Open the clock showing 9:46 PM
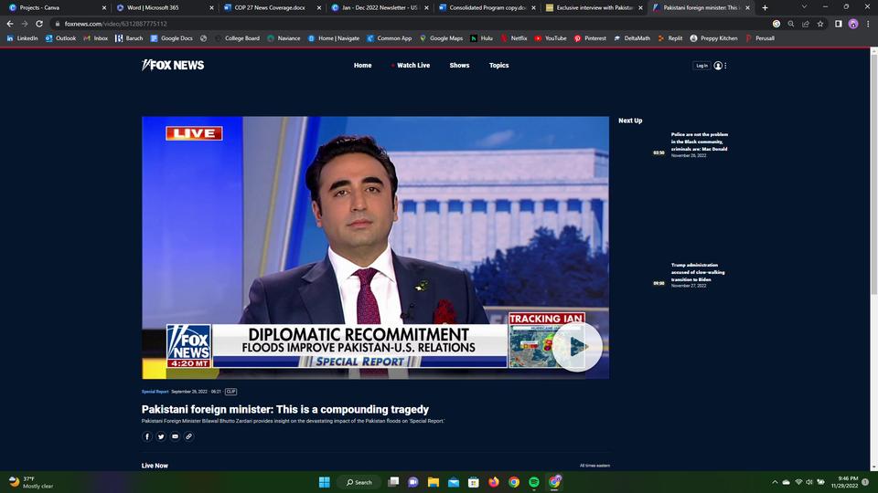This screenshot has width=878, height=493. pyautogui.click(x=844, y=482)
